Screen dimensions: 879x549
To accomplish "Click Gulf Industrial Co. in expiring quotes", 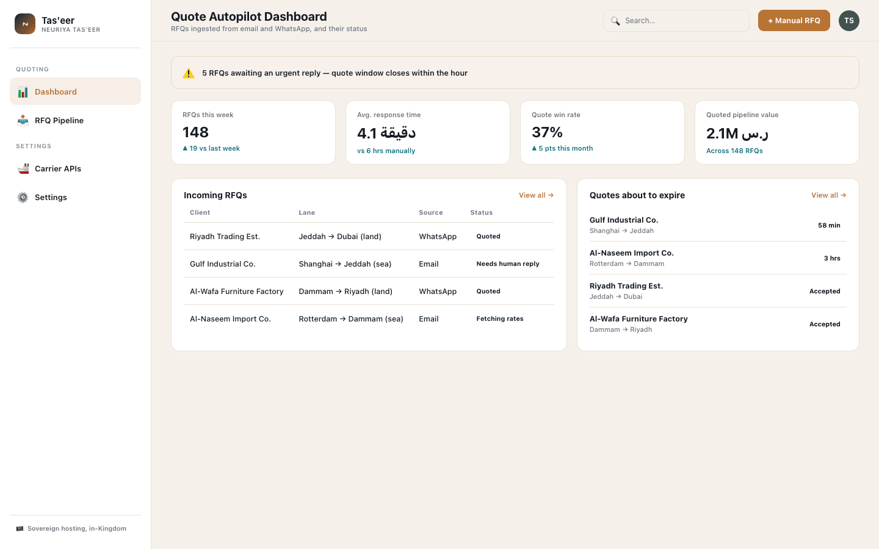I will tap(624, 220).
